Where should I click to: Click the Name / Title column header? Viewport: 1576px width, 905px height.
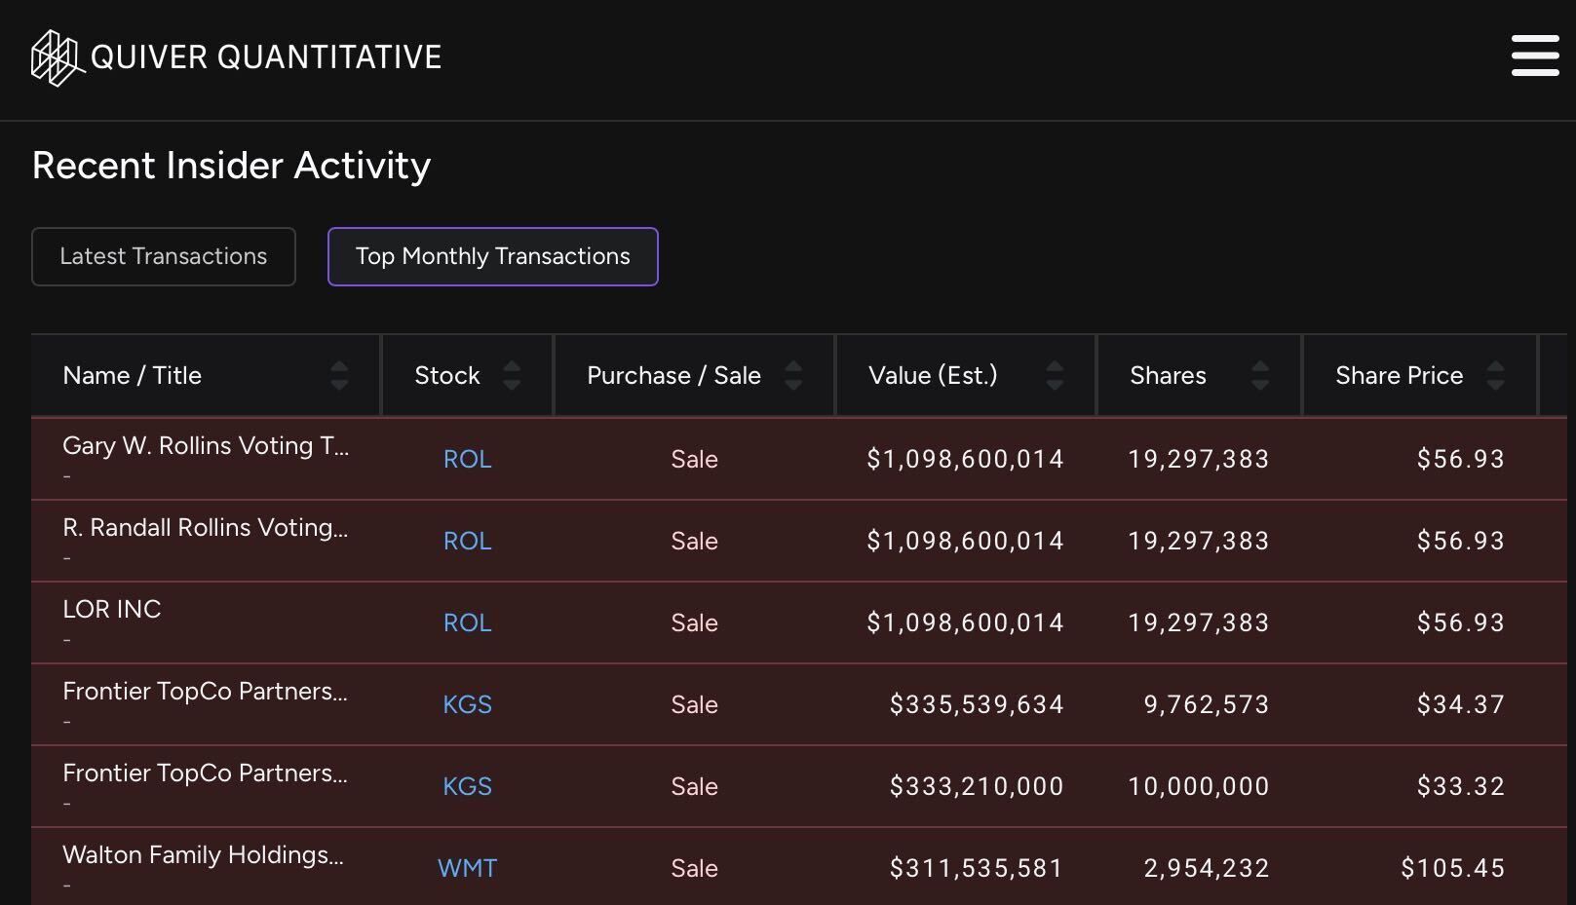[133, 376]
